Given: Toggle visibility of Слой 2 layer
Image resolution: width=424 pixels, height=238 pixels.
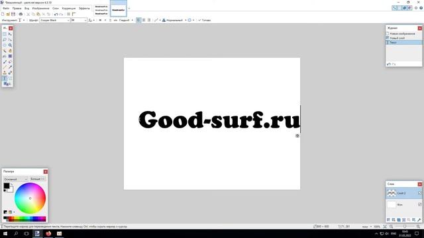Looking at the screenshot, I should (419, 193).
